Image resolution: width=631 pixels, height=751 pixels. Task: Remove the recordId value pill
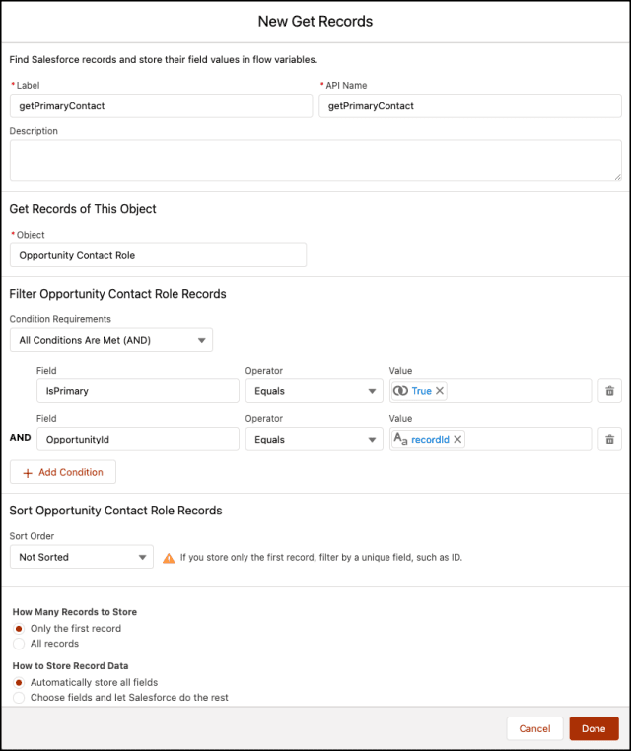click(x=457, y=439)
